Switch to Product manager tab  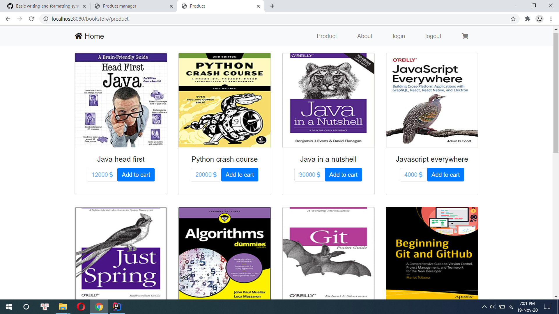coord(119,6)
